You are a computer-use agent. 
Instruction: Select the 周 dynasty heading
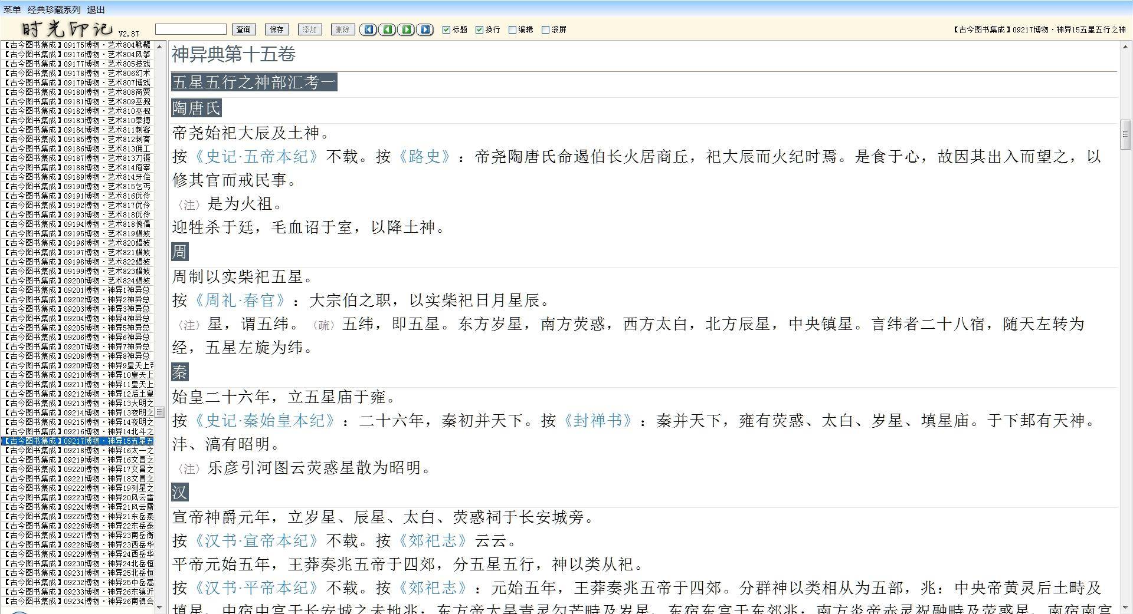(180, 252)
